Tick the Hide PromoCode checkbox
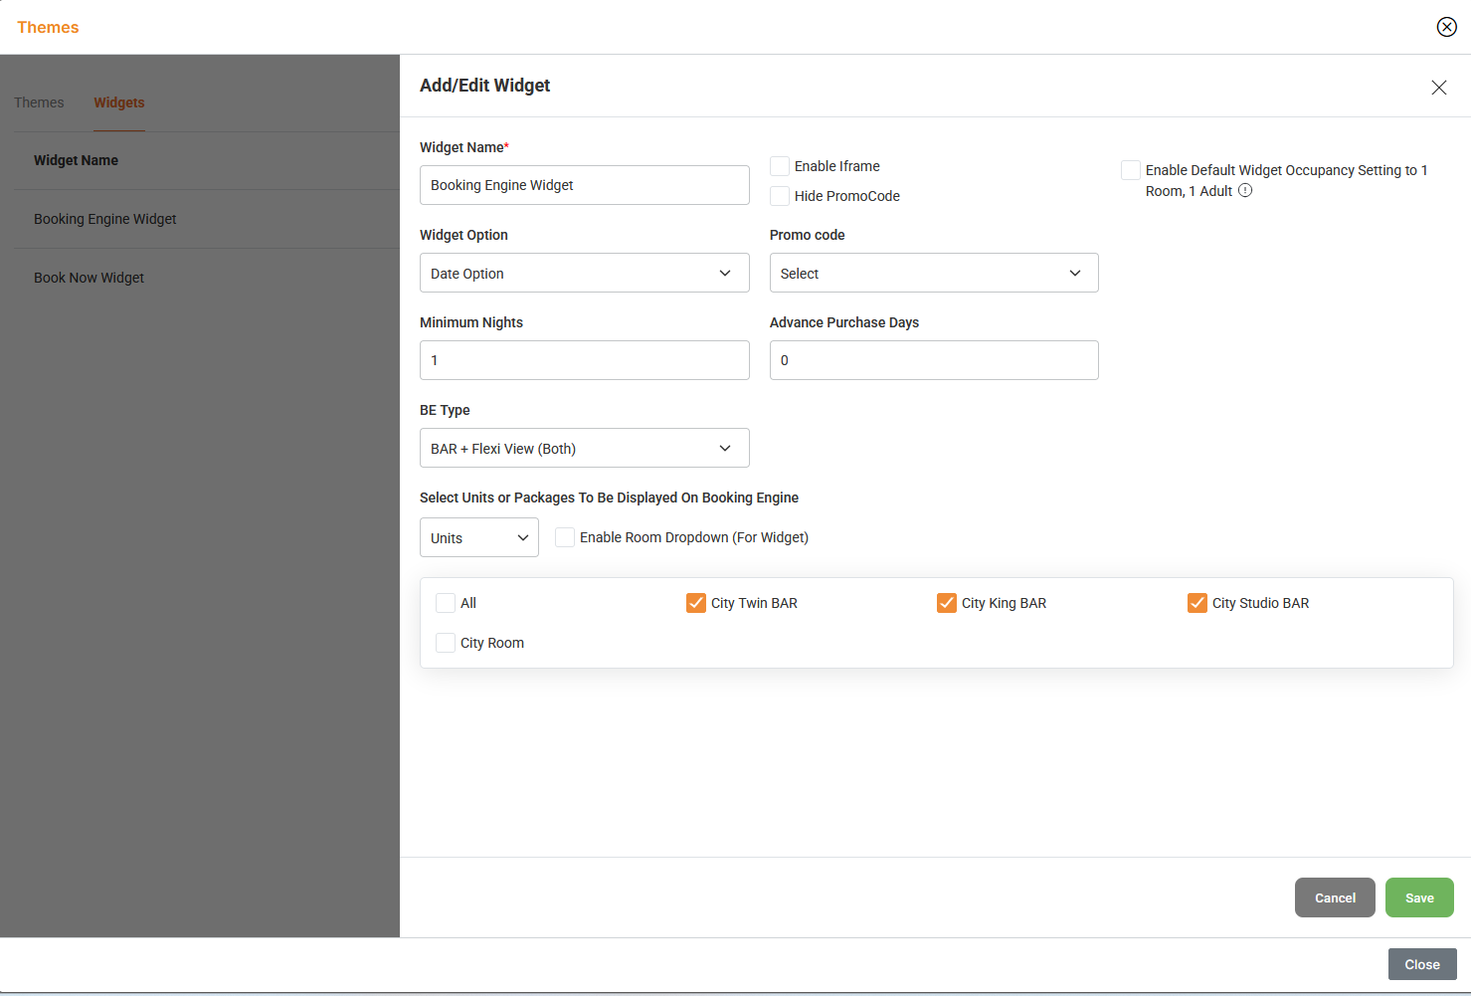1471x996 pixels. point(780,196)
